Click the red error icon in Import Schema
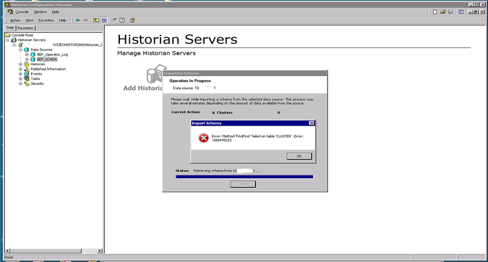The image size is (488, 262). coord(204,138)
